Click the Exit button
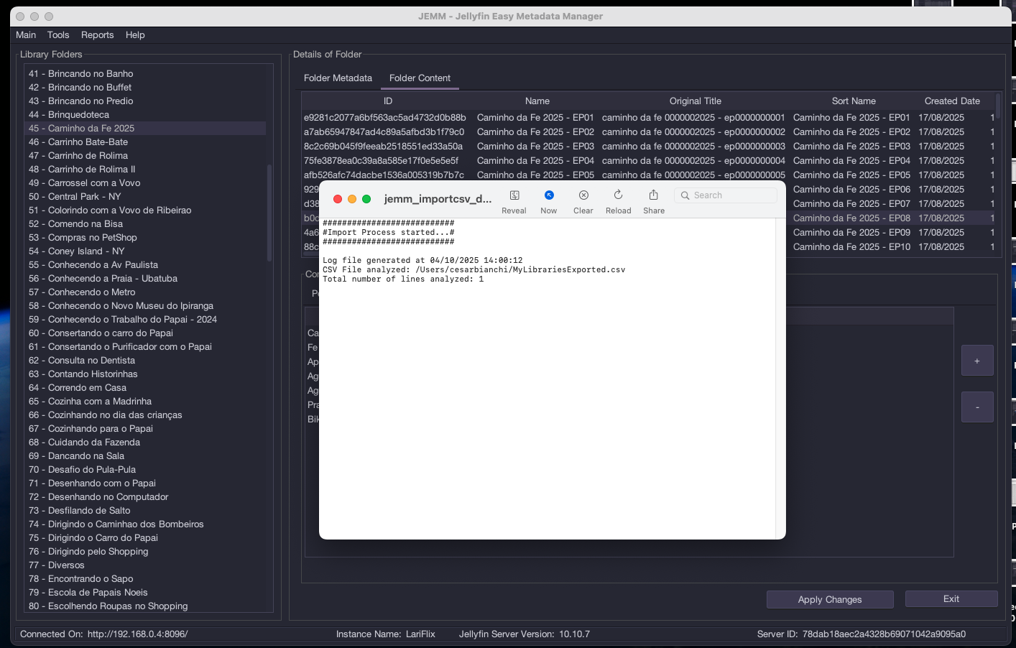This screenshot has height=648, width=1016. click(x=951, y=598)
